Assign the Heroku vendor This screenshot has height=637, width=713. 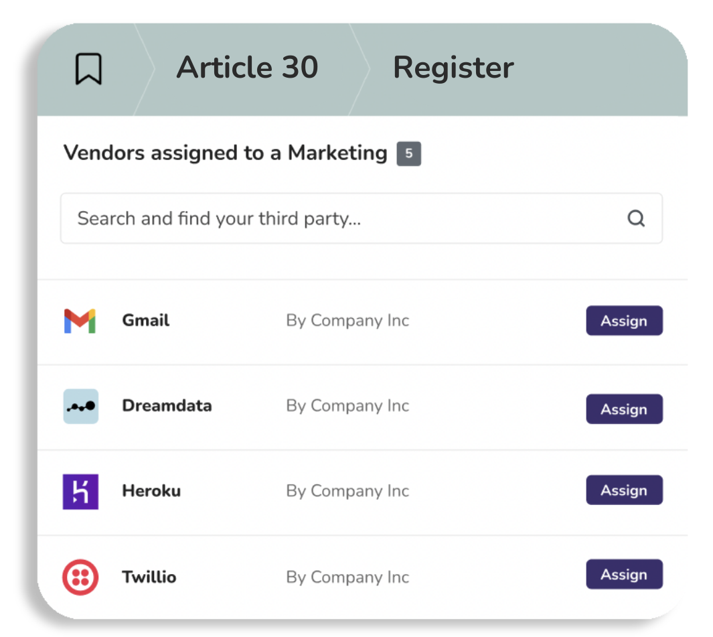pyautogui.click(x=624, y=490)
